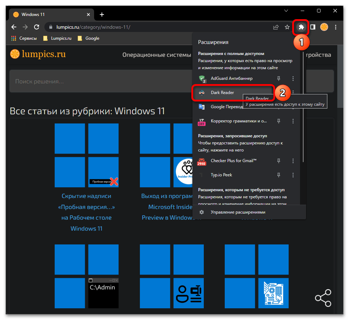
Task: Open the C:\Admin article thumbnail
Action: [x=87, y=276]
